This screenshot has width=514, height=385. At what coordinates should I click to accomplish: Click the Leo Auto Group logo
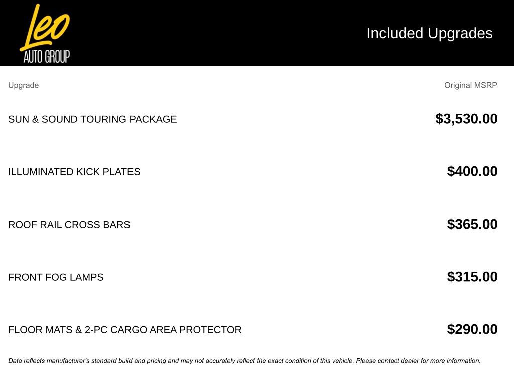click(x=45, y=34)
